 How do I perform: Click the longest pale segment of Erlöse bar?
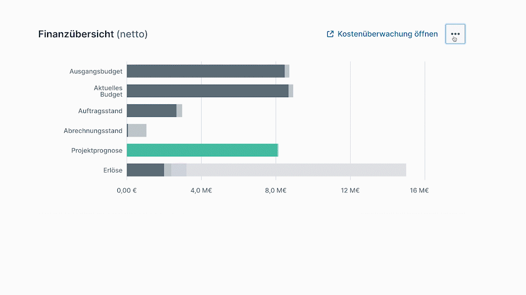pos(296,170)
